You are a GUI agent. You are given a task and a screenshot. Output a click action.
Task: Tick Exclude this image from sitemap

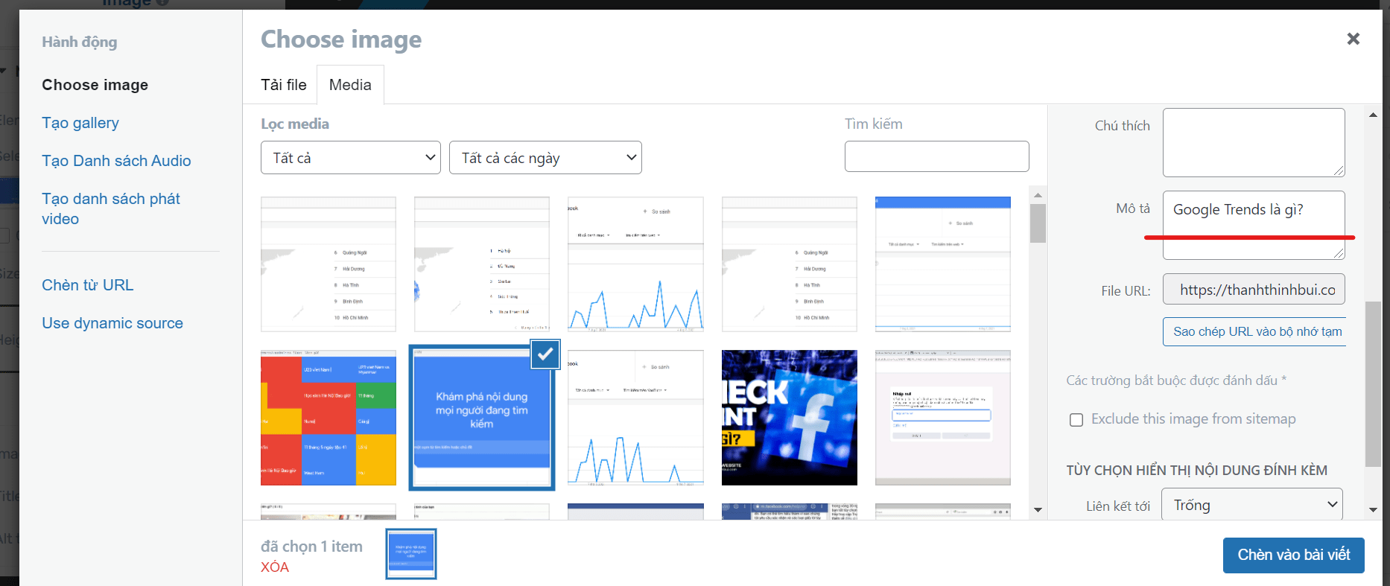click(x=1076, y=420)
